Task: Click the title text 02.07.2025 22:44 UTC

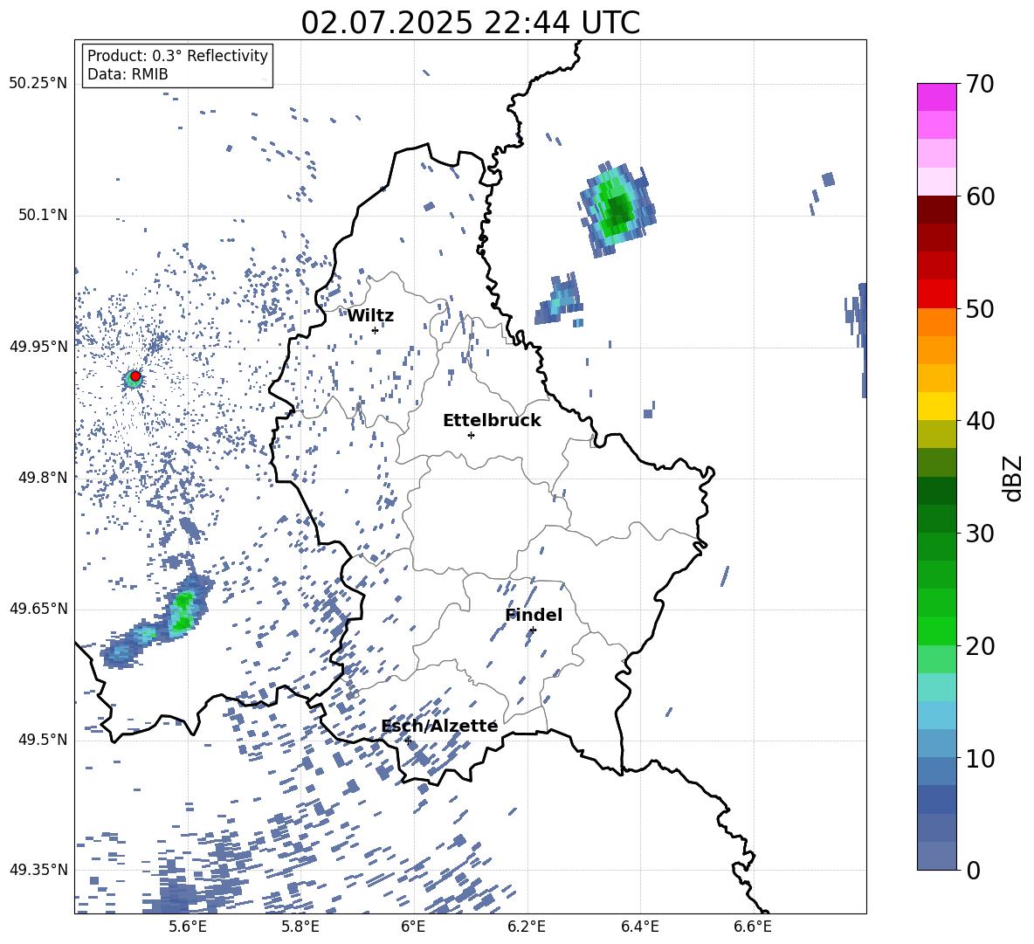Action: click(470, 22)
